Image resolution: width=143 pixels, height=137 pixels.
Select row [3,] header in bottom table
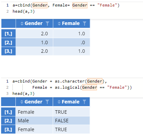(x=8, y=129)
